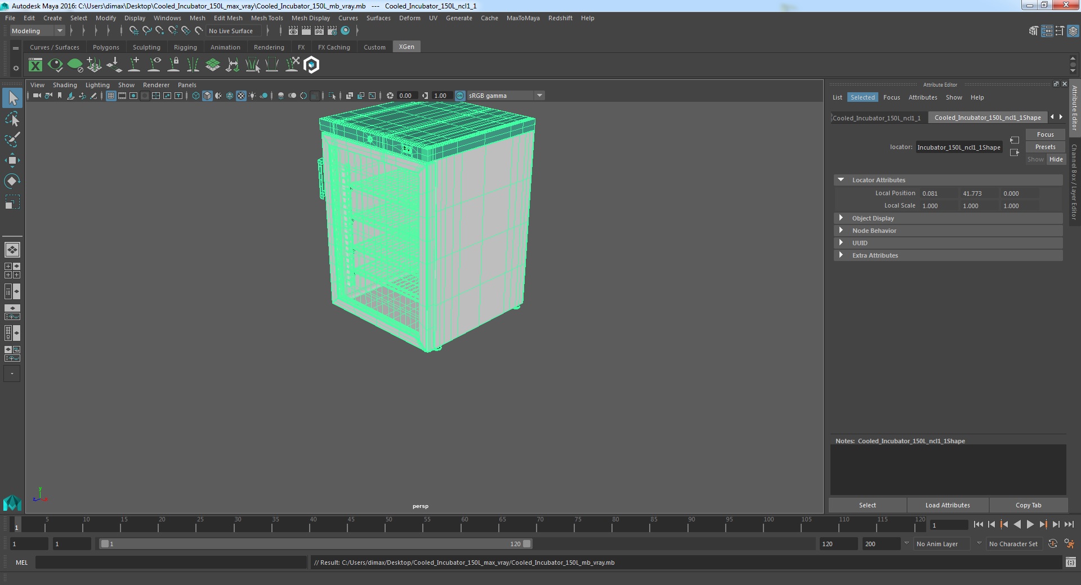The image size is (1081, 585).
Task: Click the Hide button
Action: click(1056, 159)
